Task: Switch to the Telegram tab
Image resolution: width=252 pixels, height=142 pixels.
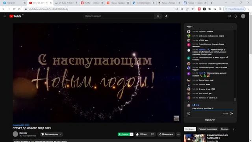Action: point(14,3)
